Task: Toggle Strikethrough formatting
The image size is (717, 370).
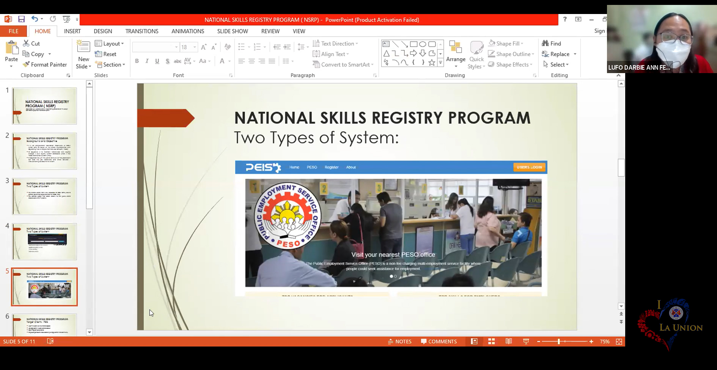Action: tap(177, 61)
